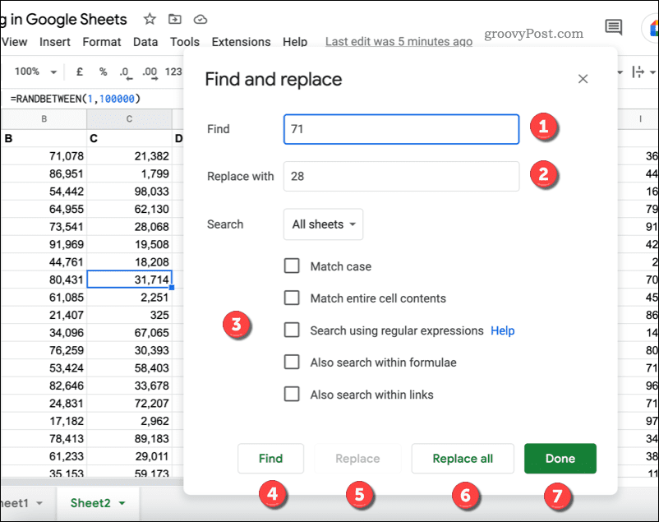The height and width of the screenshot is (522, 659).
Task: Open the 100% zoom dropdown
Action: (35, 72)
